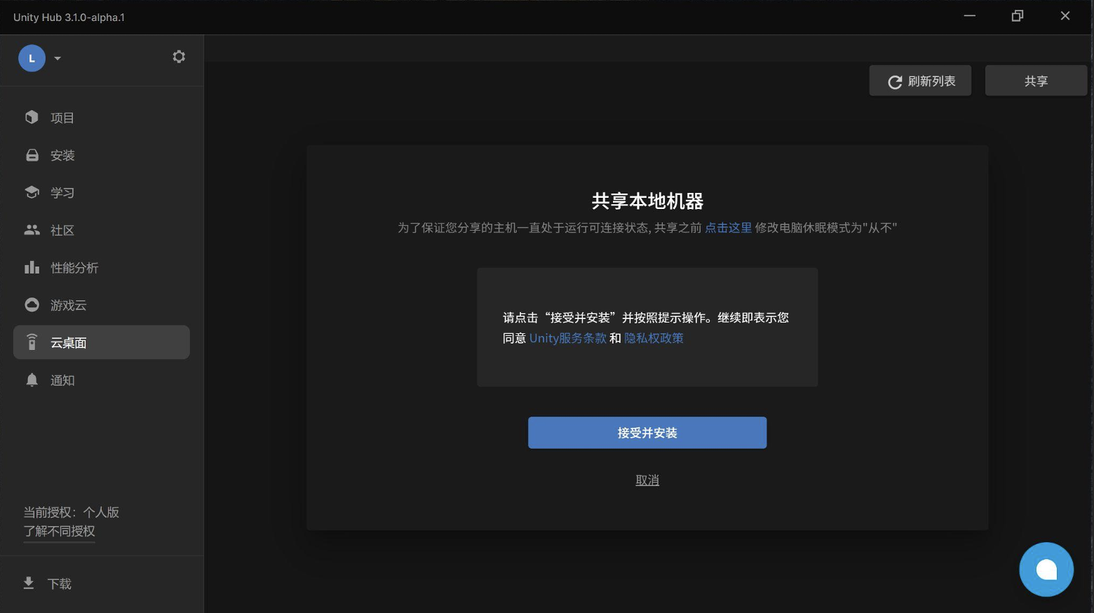This screenshot has height=613, width=1094.
Task: Open the 点击这里 sleep settings link
Action: tap(728, 228)
